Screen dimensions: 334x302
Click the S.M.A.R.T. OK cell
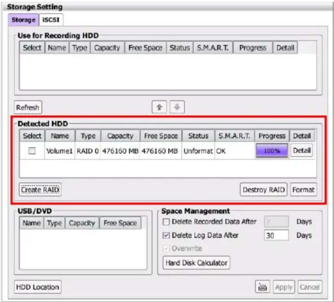tap(235, 151)
